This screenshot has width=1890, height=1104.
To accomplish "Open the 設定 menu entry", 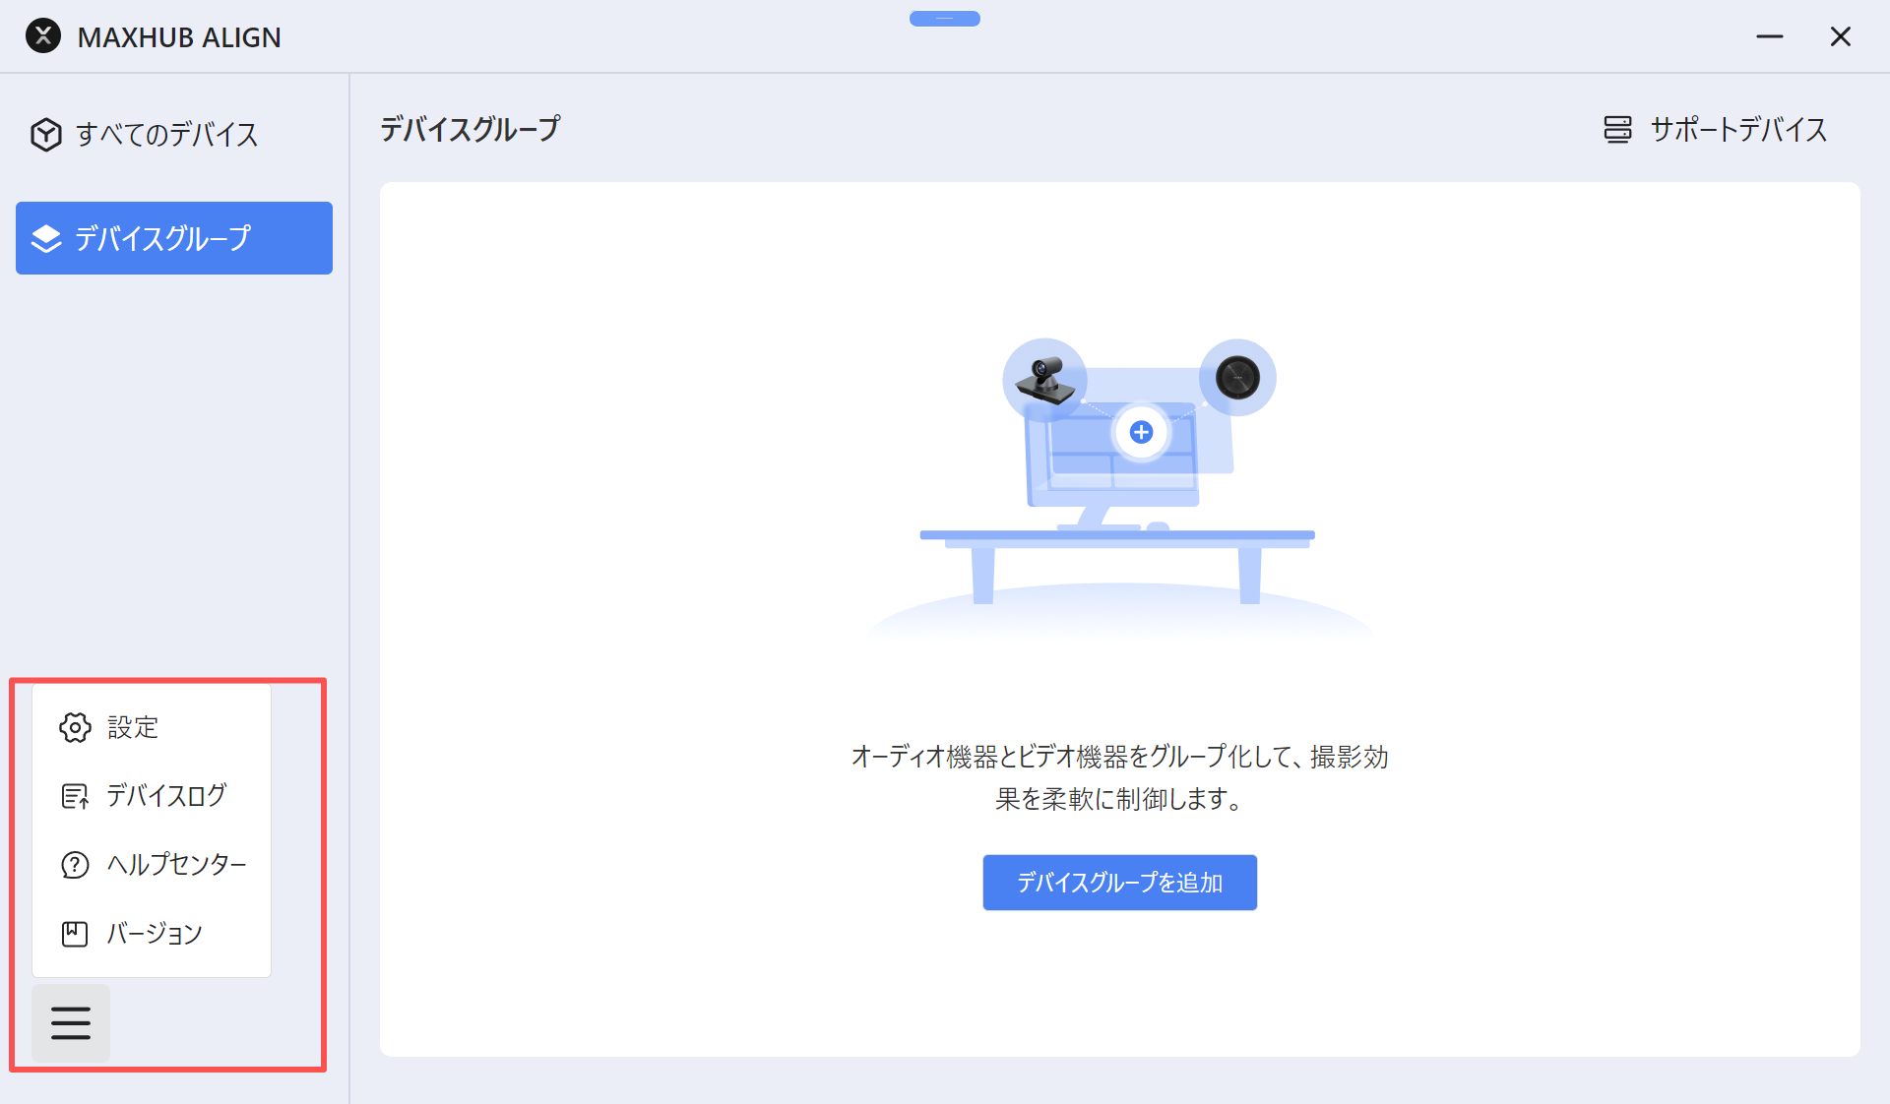I will [x=132, y=727].
